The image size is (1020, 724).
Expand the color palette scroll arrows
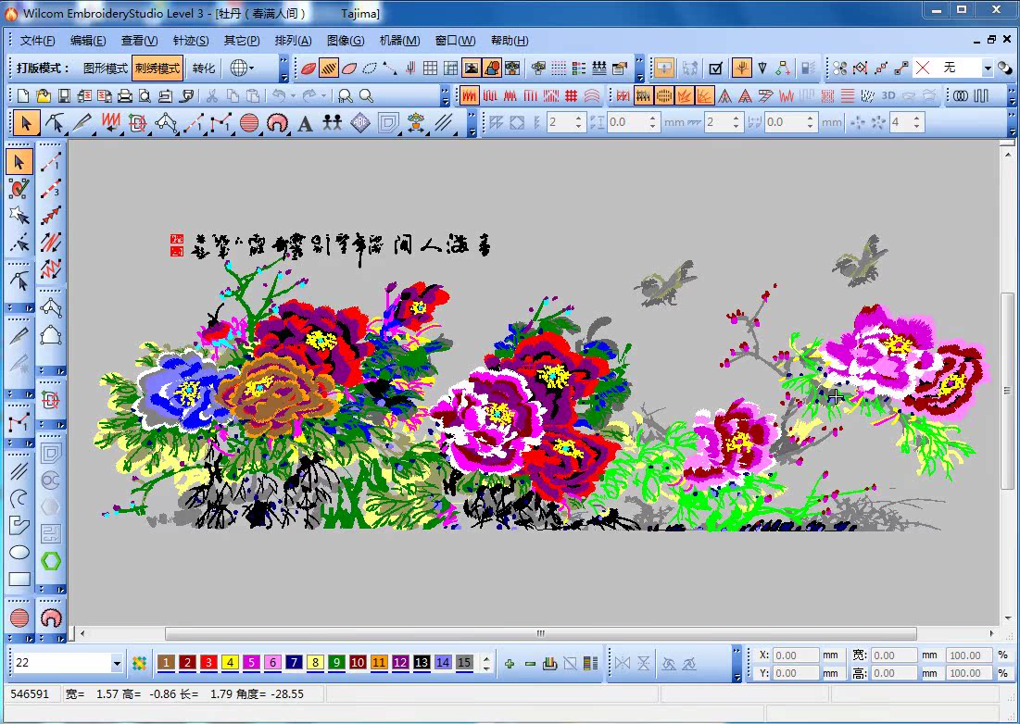[486, 663]
